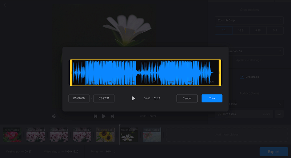Select the 9:16 aspect ratio

pyautogui.click(x=258, y=31)
